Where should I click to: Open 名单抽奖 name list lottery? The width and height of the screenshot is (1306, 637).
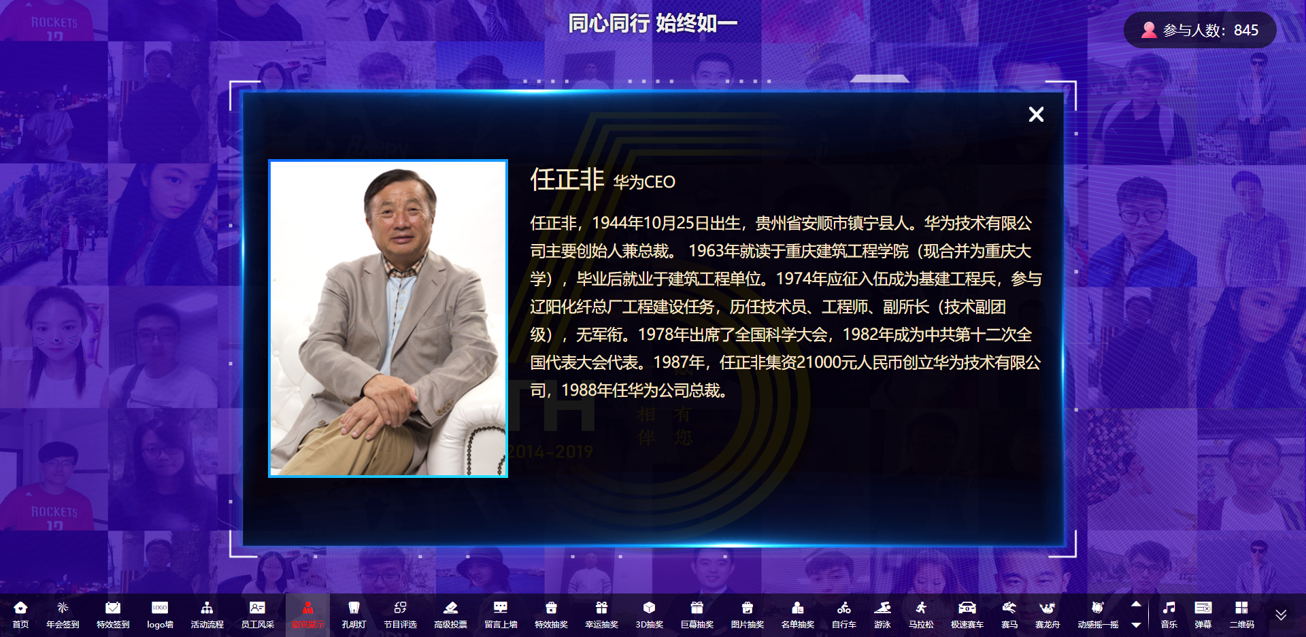pos(797,615)
